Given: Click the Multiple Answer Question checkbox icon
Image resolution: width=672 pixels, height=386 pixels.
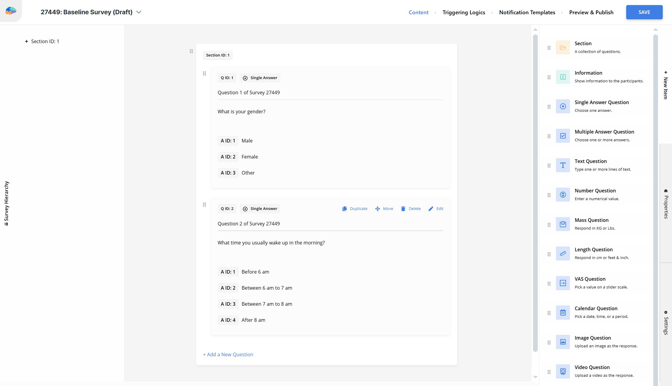Looking at the screenshot, I should point(562,136).
